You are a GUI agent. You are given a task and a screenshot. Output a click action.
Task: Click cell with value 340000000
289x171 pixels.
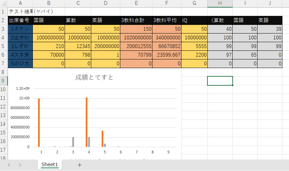pyautogui.click(x=167, y=38)
